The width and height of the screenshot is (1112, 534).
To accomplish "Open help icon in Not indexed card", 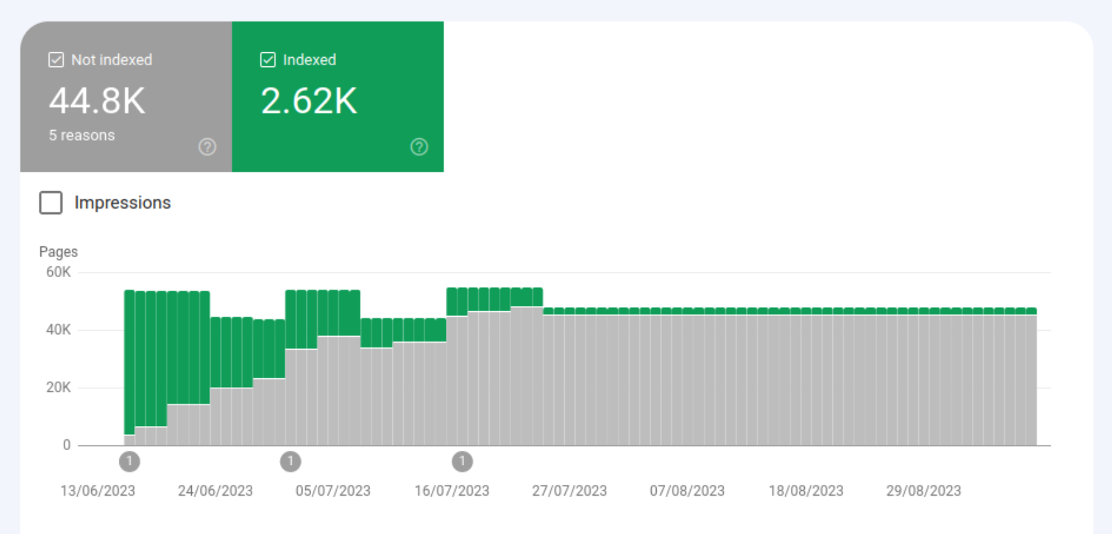I will coord(207,147).
